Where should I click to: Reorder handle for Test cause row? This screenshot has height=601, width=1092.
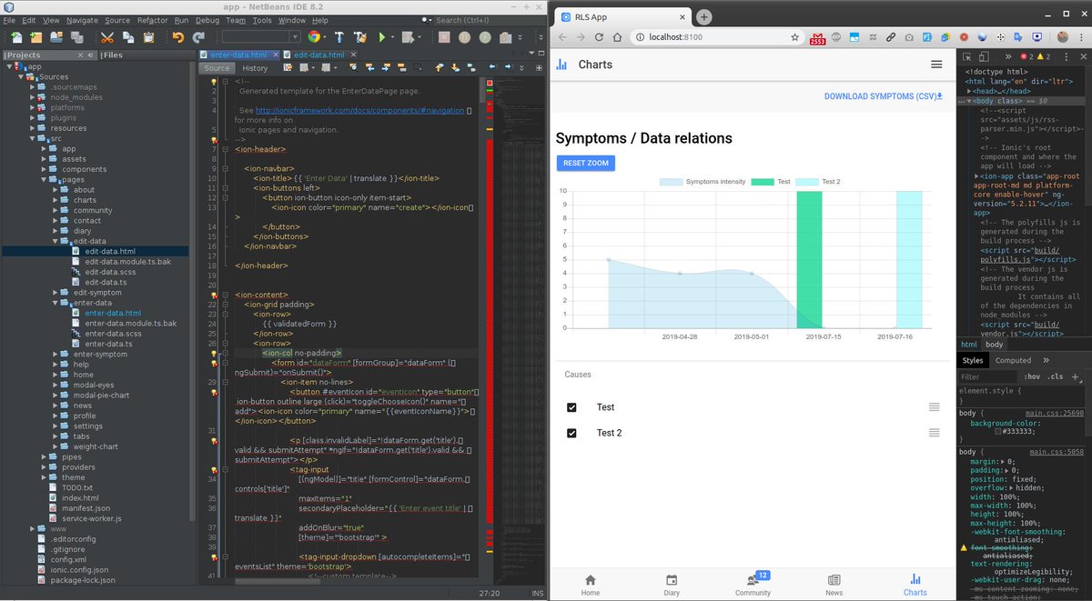coord(934,407)
